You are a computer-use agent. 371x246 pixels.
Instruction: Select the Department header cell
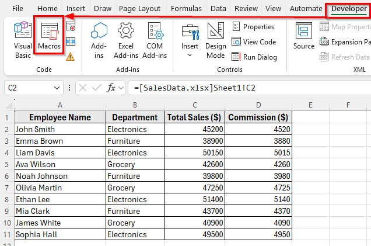[135, 117]
